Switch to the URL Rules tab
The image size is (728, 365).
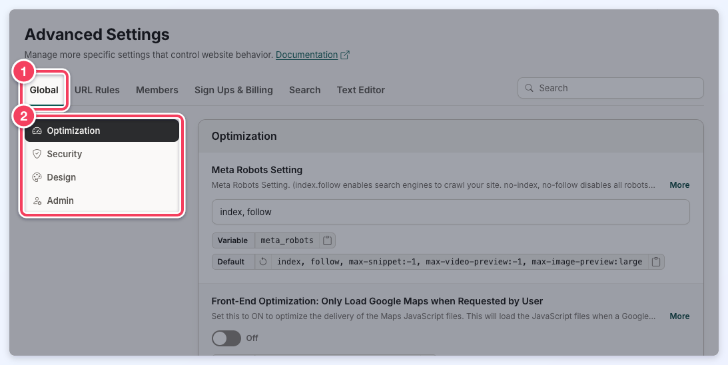coord(97,90)
